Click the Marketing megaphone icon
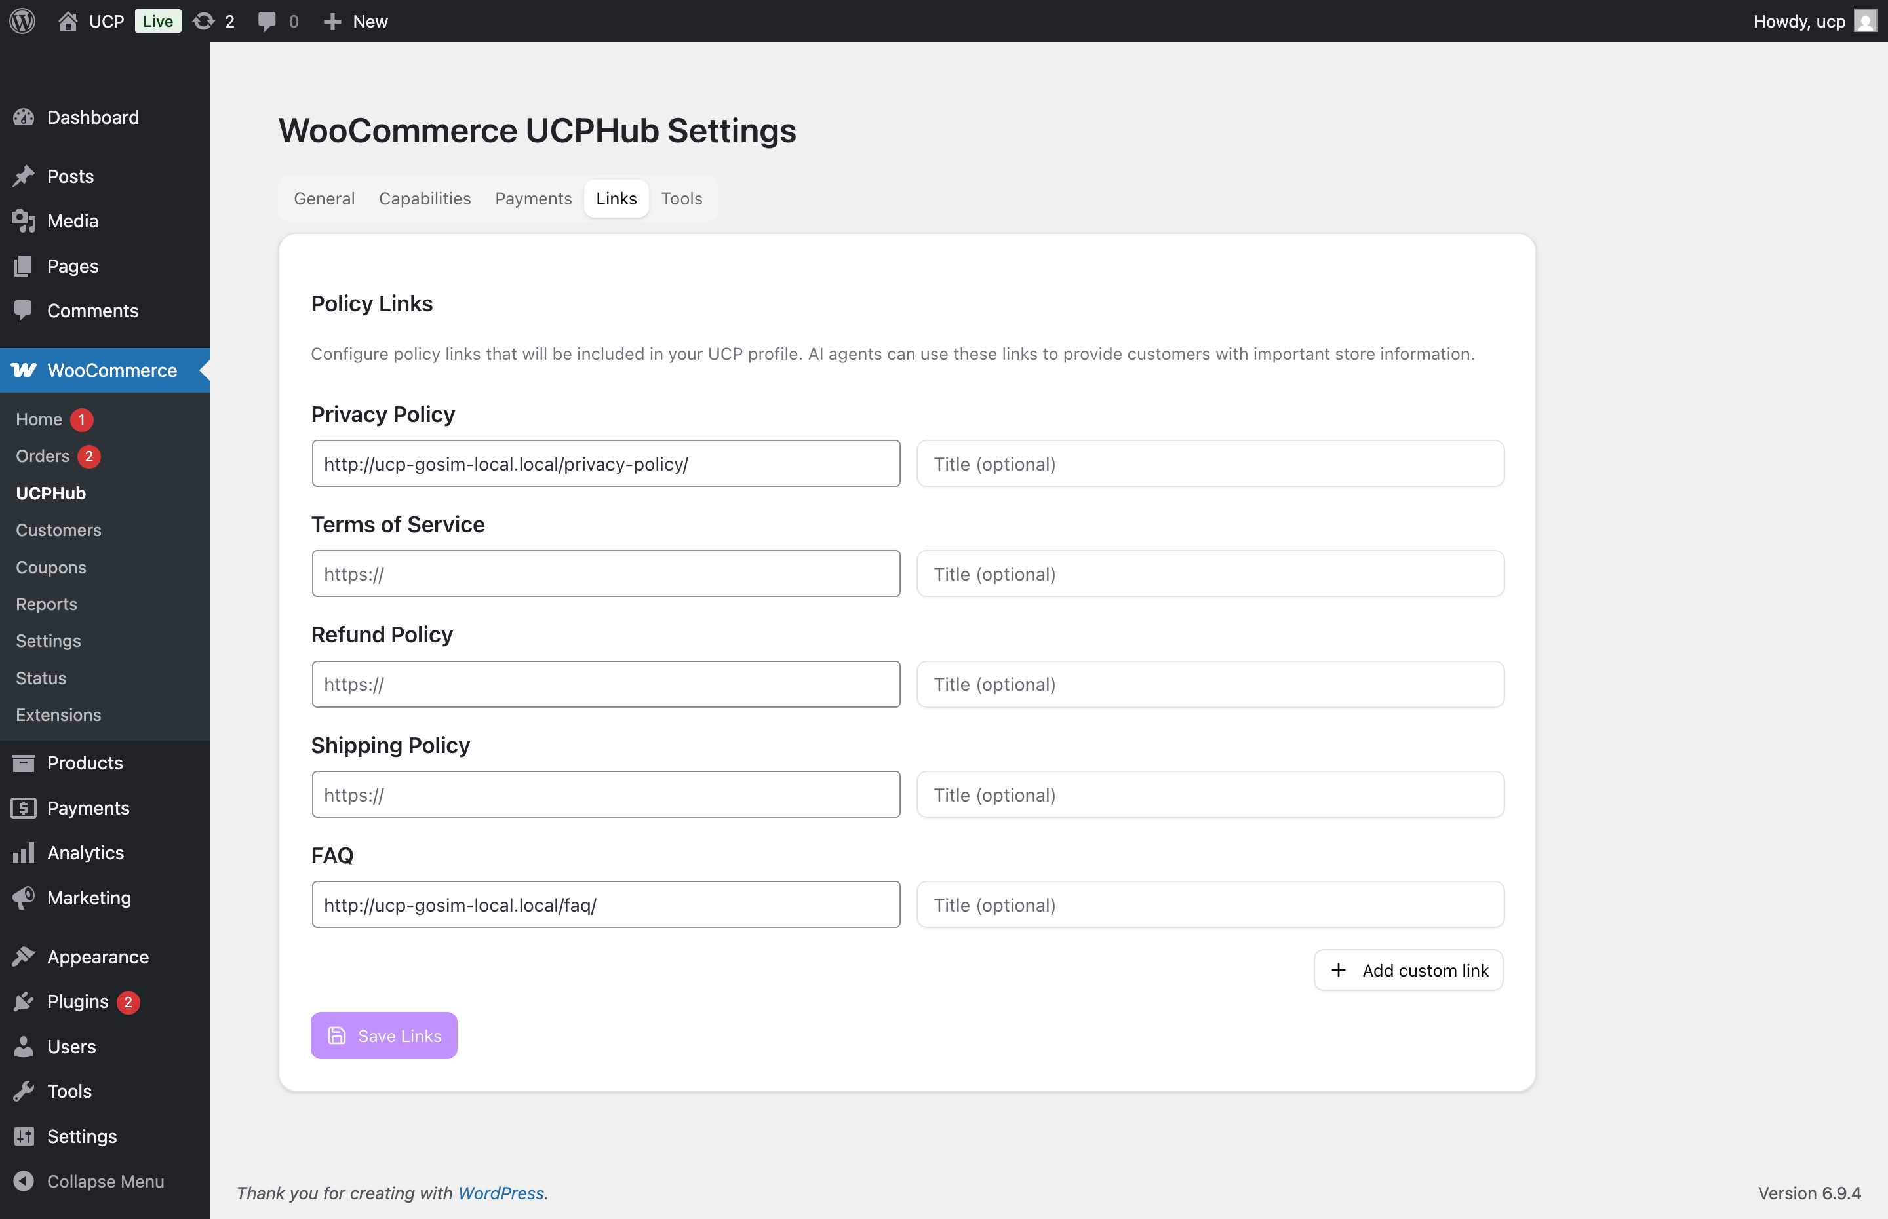The height and width of the screenshot is (1219, 1888). click(x=24, y=897)
